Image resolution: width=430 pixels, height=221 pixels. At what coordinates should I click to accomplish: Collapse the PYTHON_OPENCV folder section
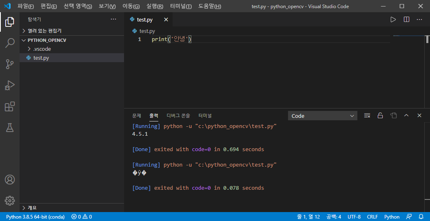click(72, 40)
